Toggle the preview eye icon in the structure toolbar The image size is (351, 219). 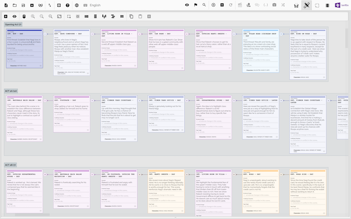click(x=14, y=16)
